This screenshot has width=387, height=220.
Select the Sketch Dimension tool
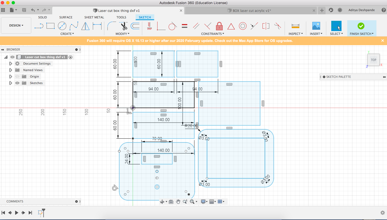coord(97,26)
